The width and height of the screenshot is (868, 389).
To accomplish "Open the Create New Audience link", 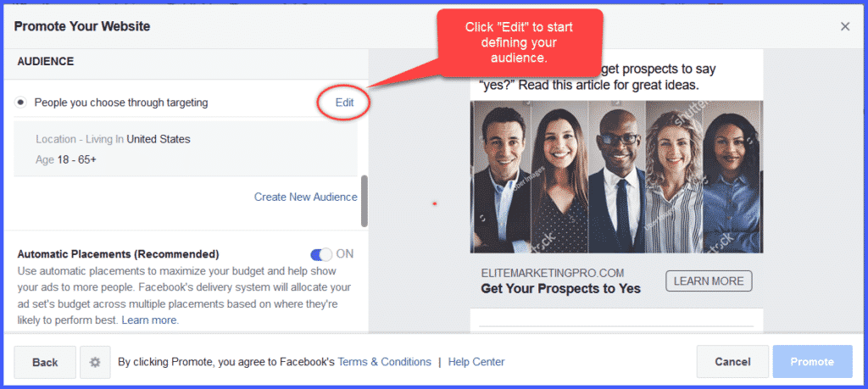I will click(305, 197).
